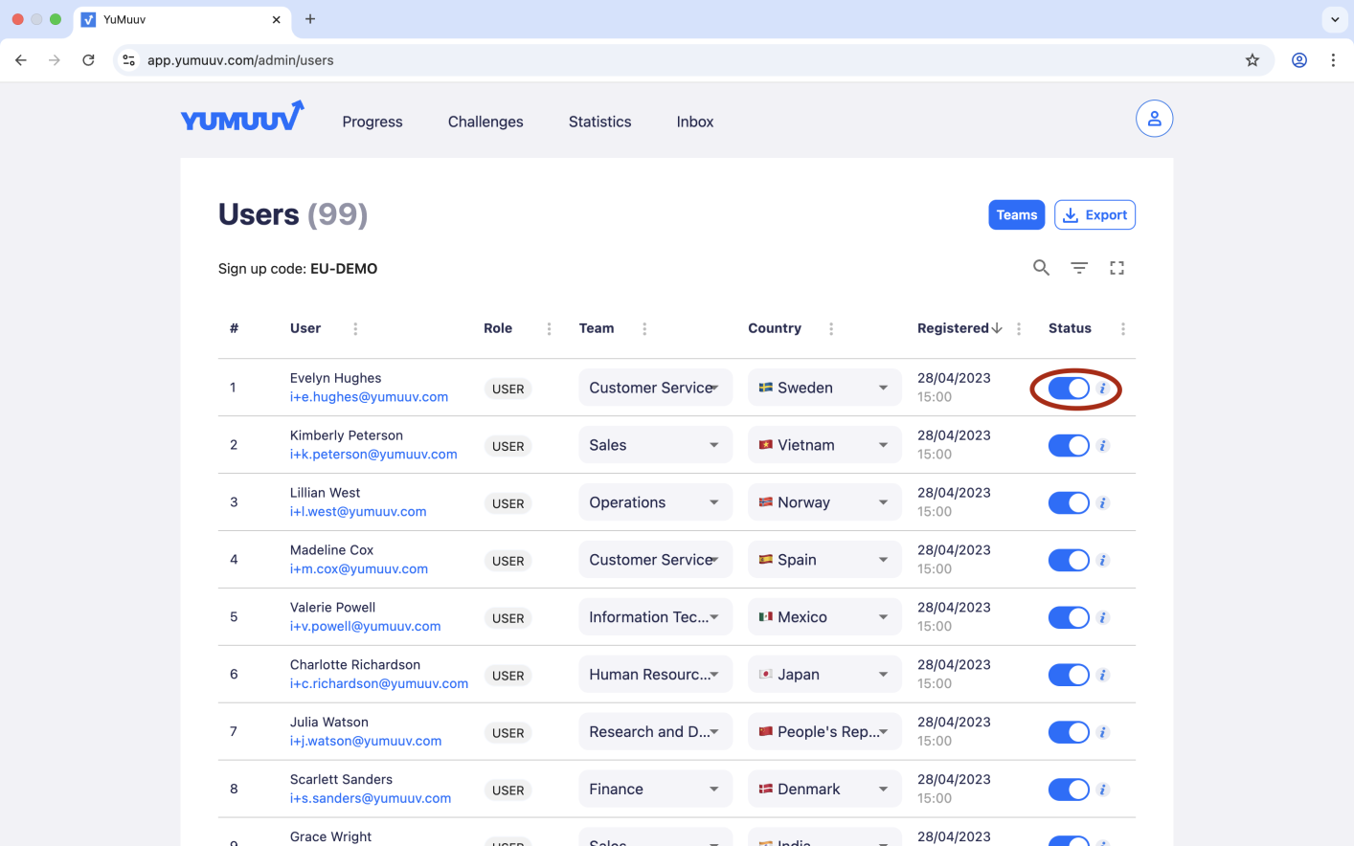Click the YuMuuv logo
This screenshot has height=846, width=1354.
coord(242,117)
